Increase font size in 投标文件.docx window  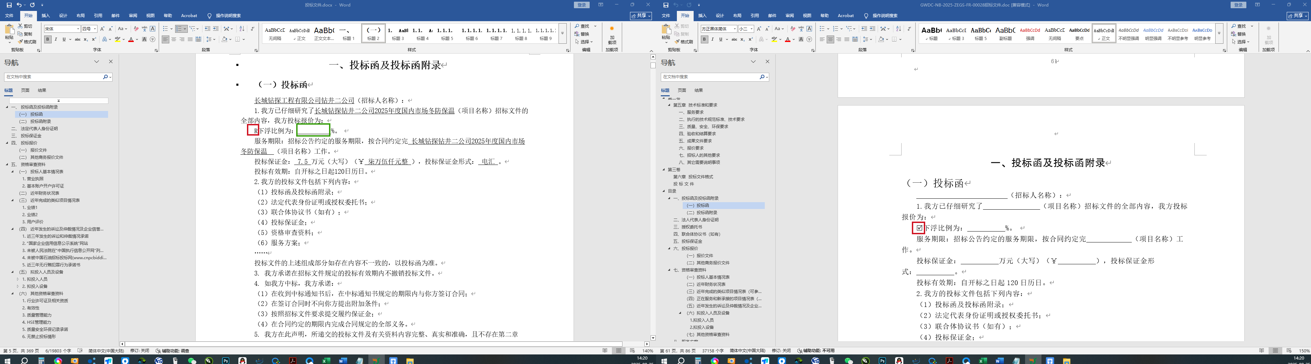pyautogui.click(x=102, y=29)
